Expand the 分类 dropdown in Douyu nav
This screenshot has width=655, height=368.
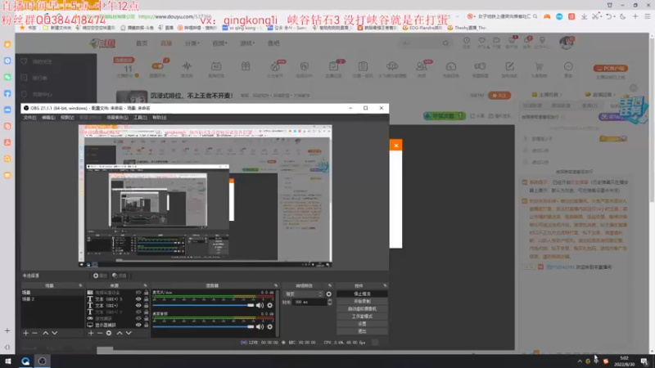[x=192, y=43]
